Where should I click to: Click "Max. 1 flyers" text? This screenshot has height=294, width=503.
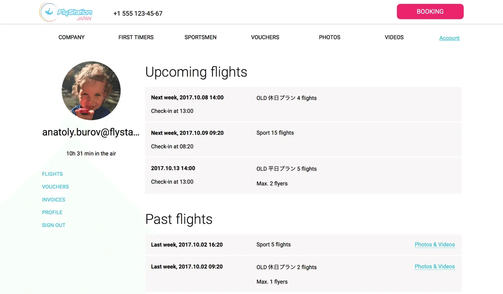tap(272, 282)
